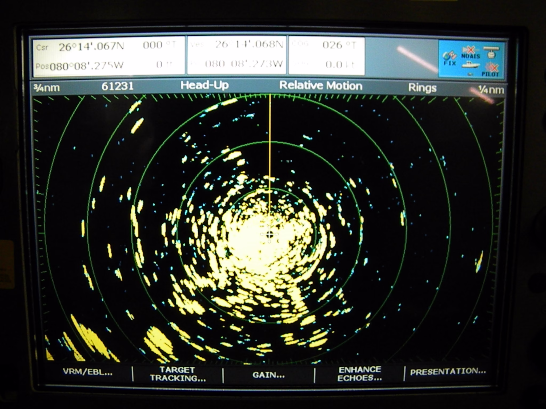This screenshot has width=546, height=409.
Task: Open the Enhance Echoes softkey
Action: (359, 374)
